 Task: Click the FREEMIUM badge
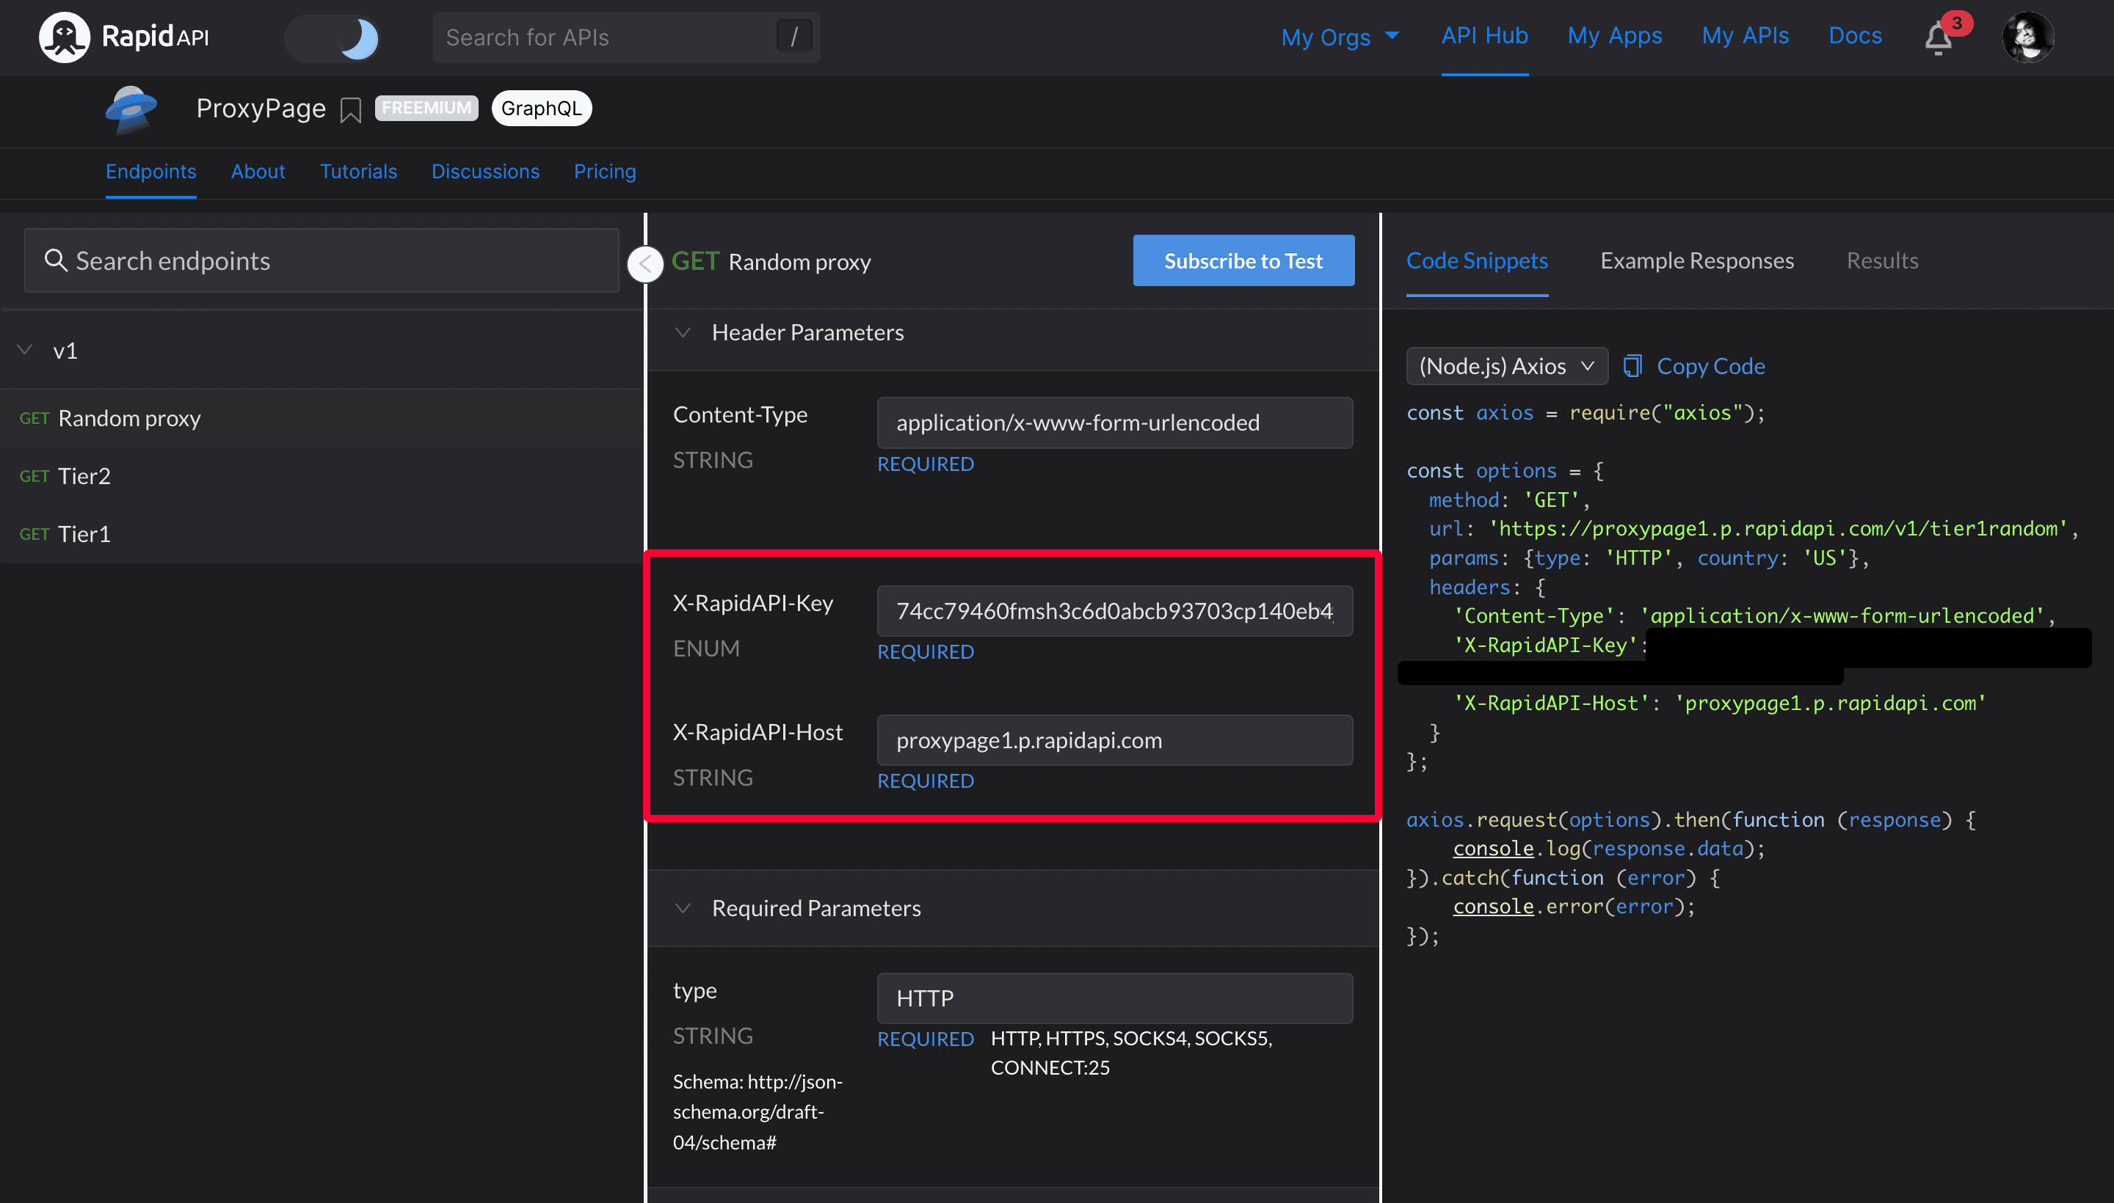[426, 109]
